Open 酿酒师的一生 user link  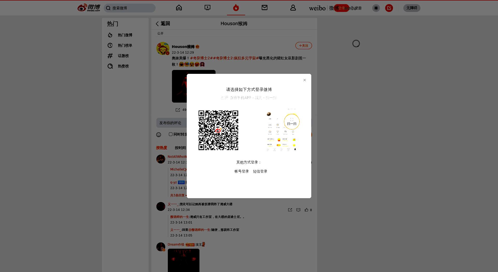pos(179,217)
